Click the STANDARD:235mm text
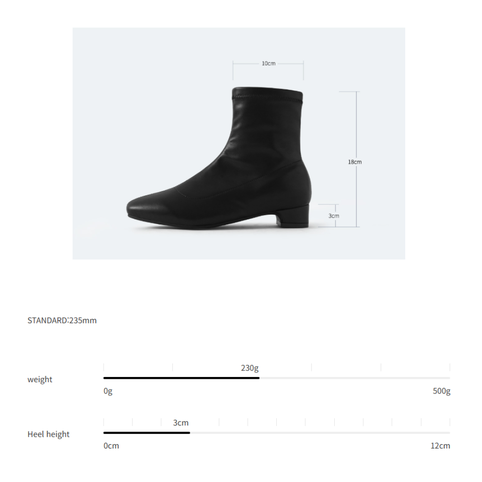482x482 pixels. coord(62,320)
